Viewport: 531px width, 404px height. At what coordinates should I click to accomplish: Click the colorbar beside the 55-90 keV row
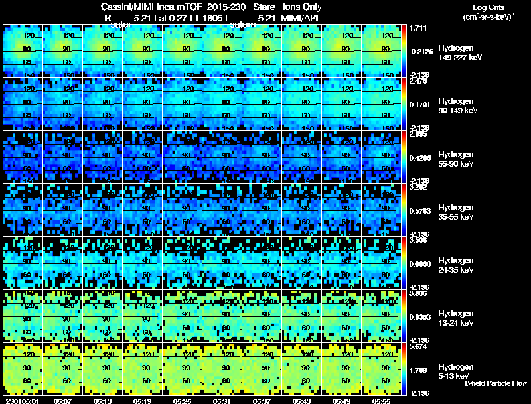coord(404,157)
